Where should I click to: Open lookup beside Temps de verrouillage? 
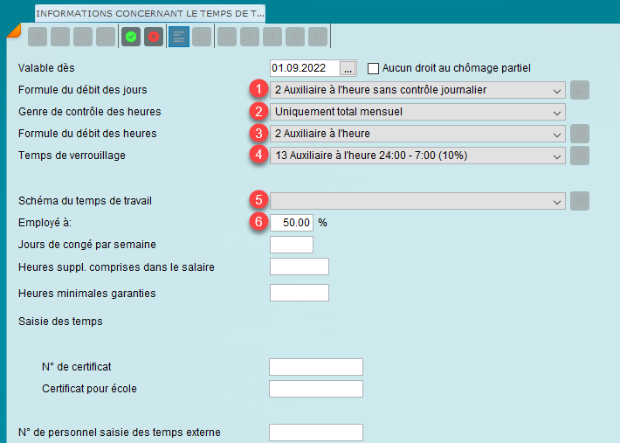click(580, 156)
